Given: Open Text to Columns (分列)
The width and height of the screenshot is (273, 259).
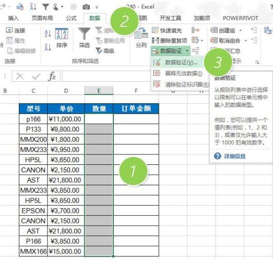Looking at the screenshot, I should 141,38.
